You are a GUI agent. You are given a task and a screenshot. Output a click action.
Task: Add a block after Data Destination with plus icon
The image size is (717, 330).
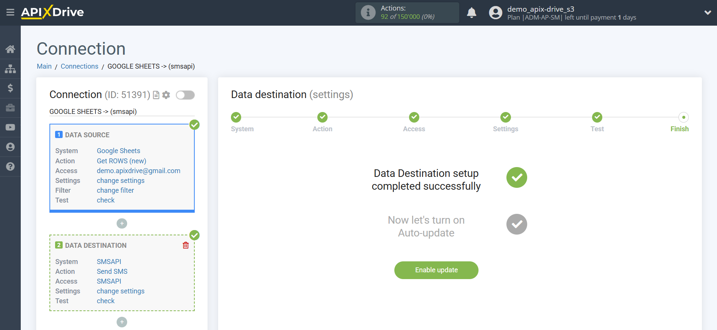122,322
